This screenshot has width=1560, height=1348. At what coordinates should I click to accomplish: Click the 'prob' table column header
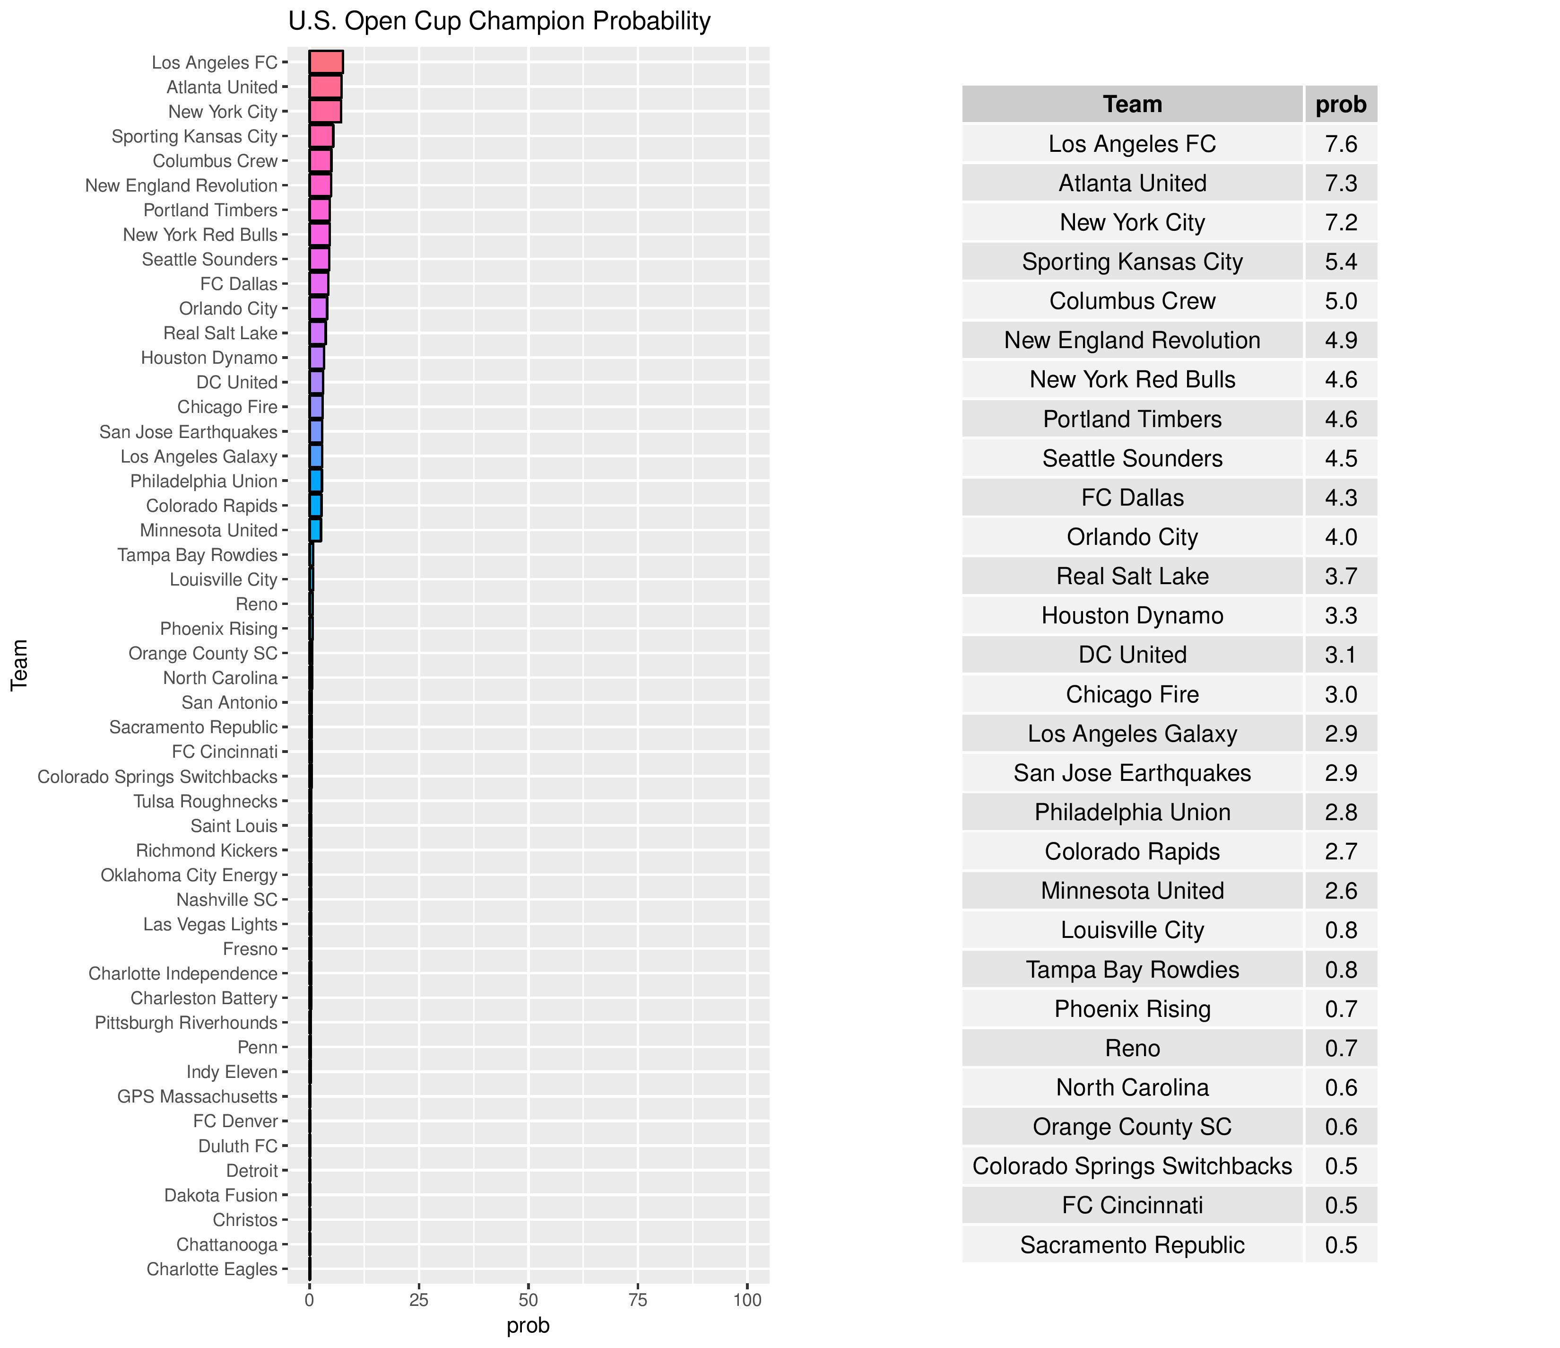tap(1340, 104)
